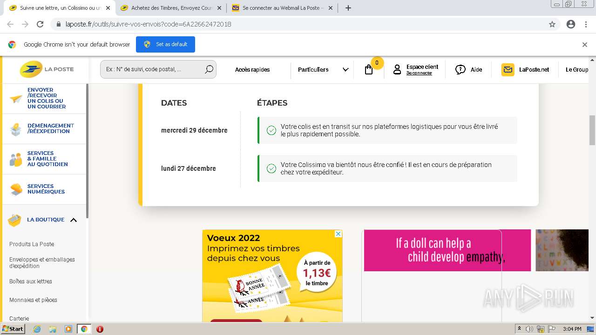Click the La Boutique basket icon
This screenshot has width=596, height=335.
[x=15, y=220]
